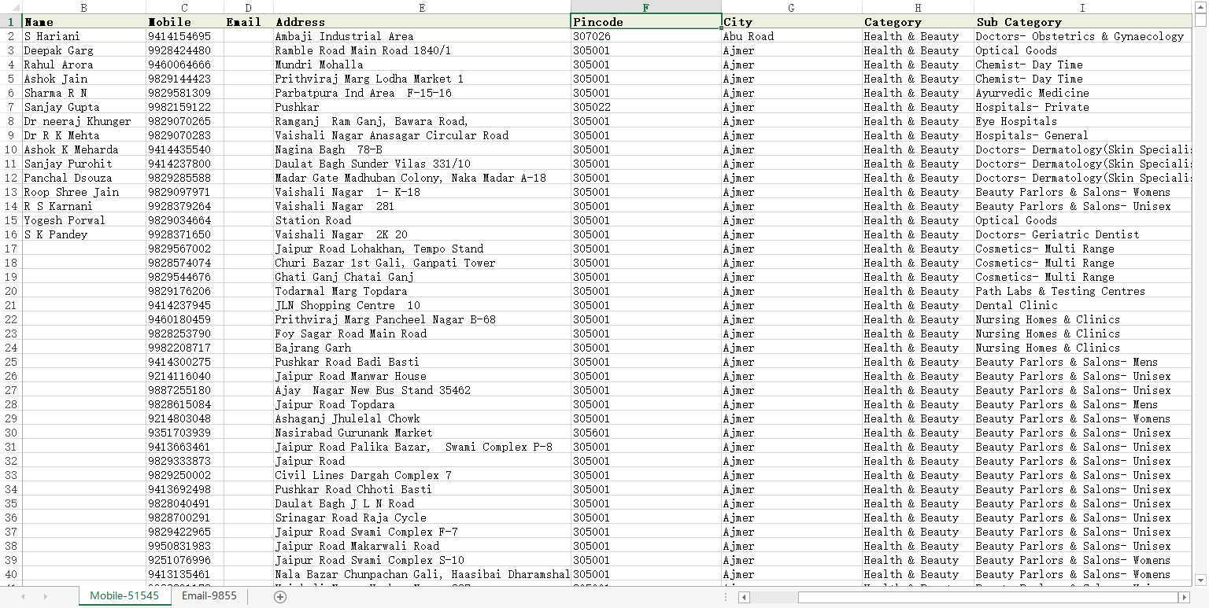
Task: Switch to the Email-9855 sheet tab
Action: tap(209, 595)
